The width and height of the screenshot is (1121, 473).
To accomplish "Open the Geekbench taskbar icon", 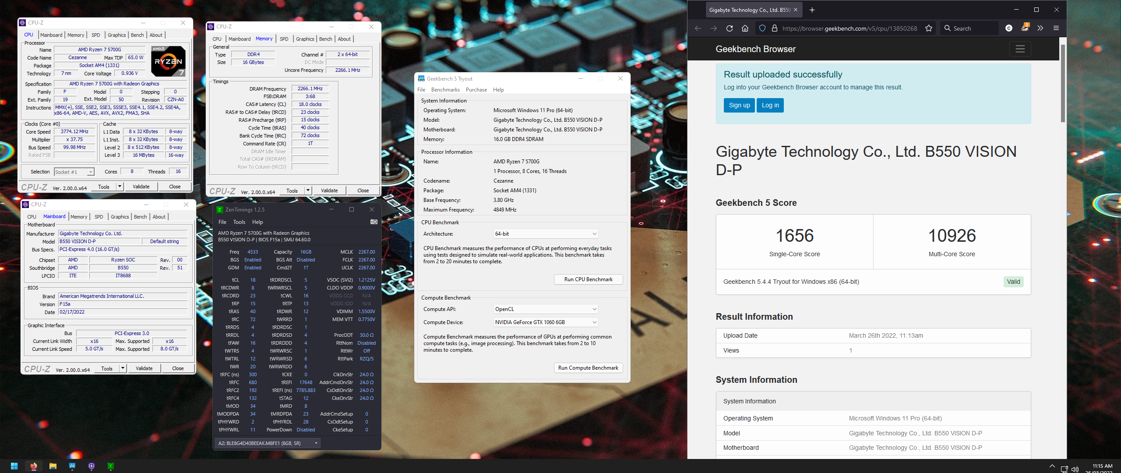I will coord(72,466).
